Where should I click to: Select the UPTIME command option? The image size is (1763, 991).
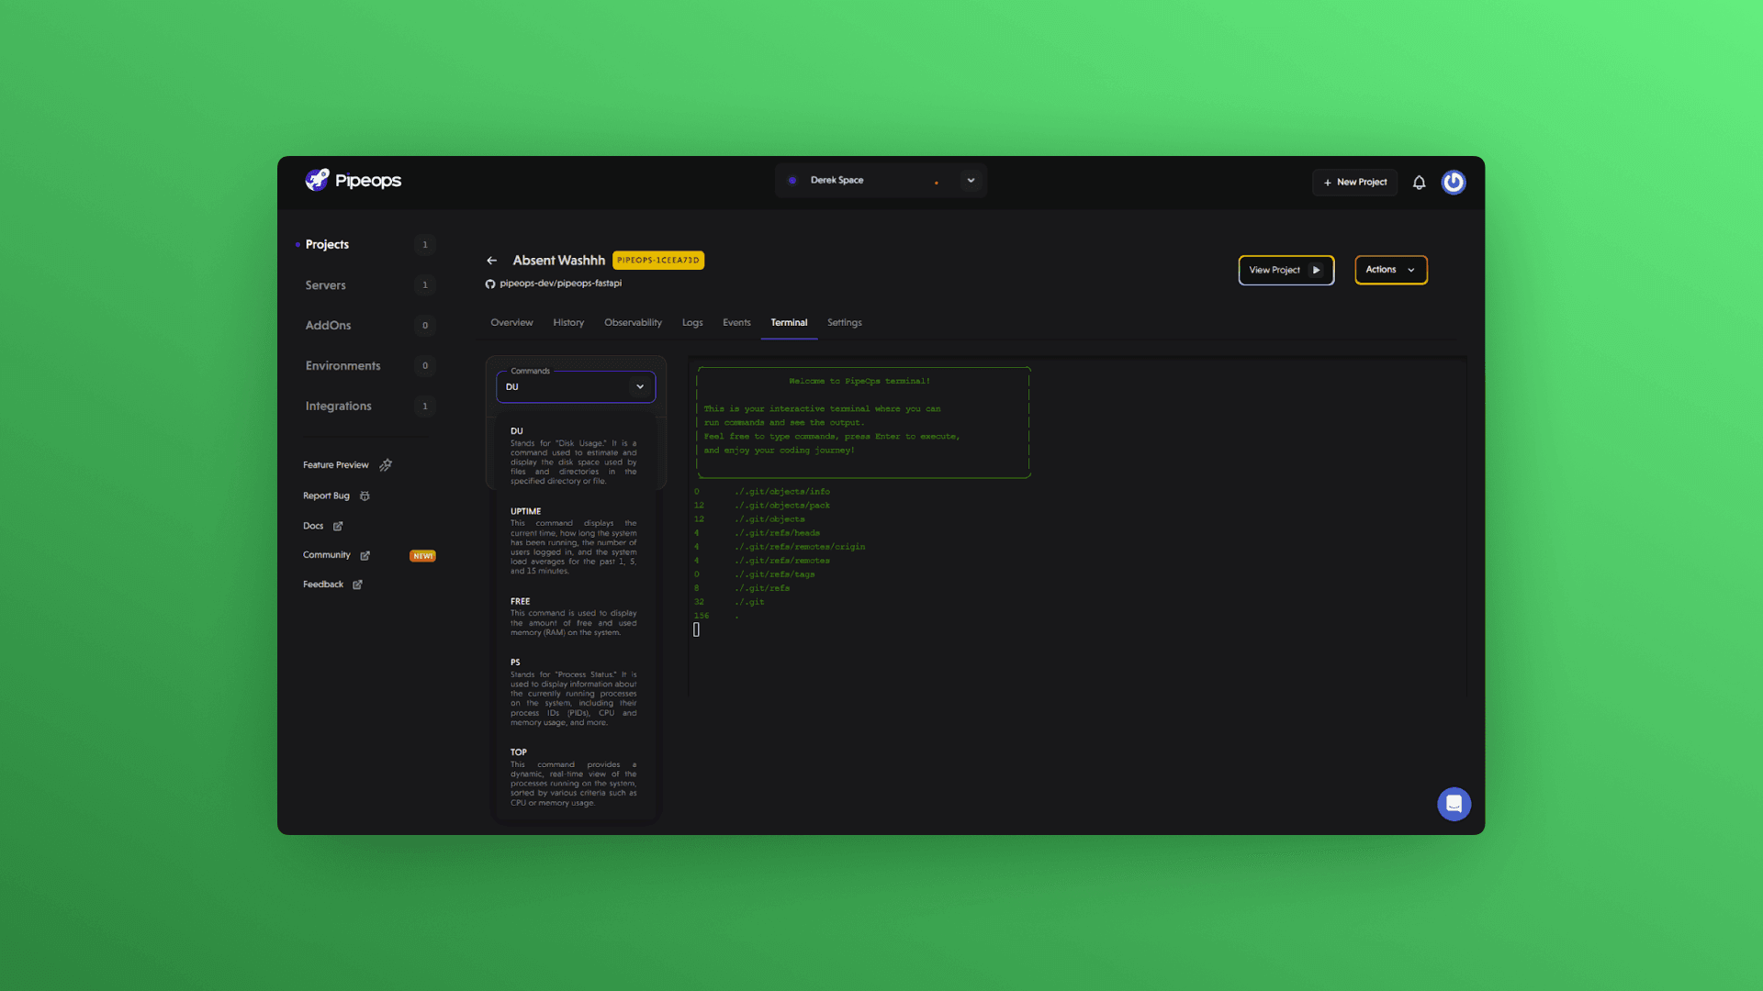574,541
